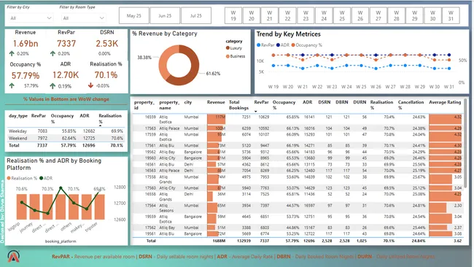Choose week W 23 slicer tile
Image resolution: width=474 pixels, height=267 pixels.
click(x=306, y=16)
